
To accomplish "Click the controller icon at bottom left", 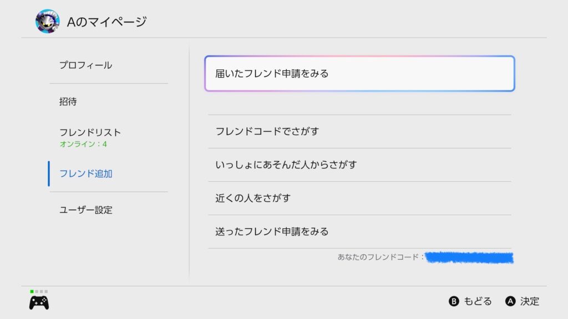I will pos(39,302).
